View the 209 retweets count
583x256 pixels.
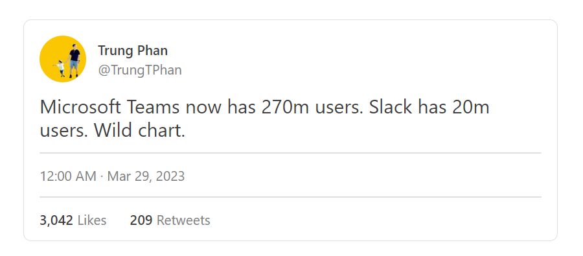[x=141, y=220]
